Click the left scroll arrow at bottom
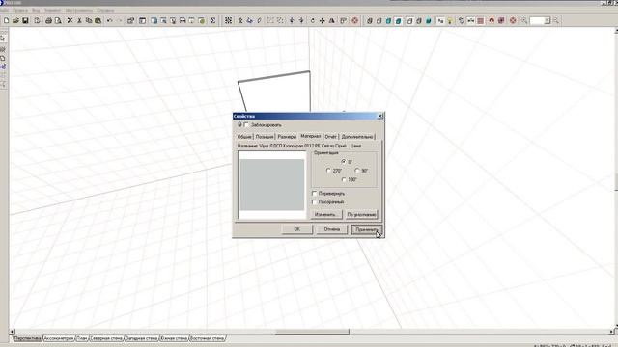Viewport: 618px width, 347px height. tap(12, 332)
